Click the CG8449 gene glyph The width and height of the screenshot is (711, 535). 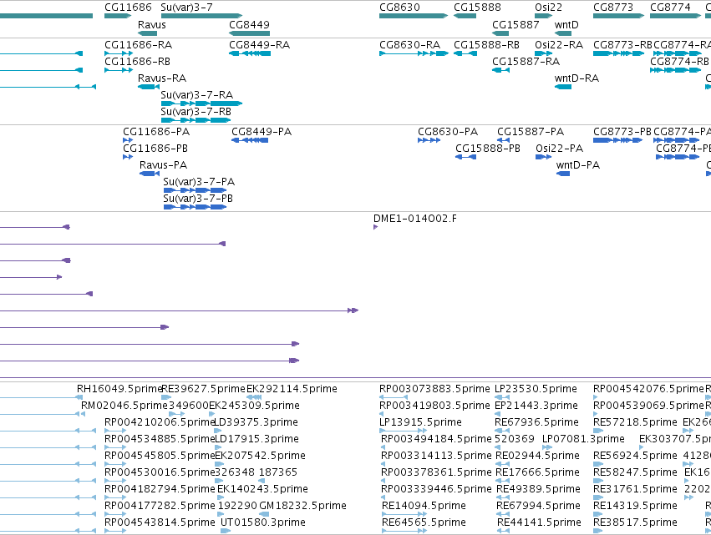250,33
